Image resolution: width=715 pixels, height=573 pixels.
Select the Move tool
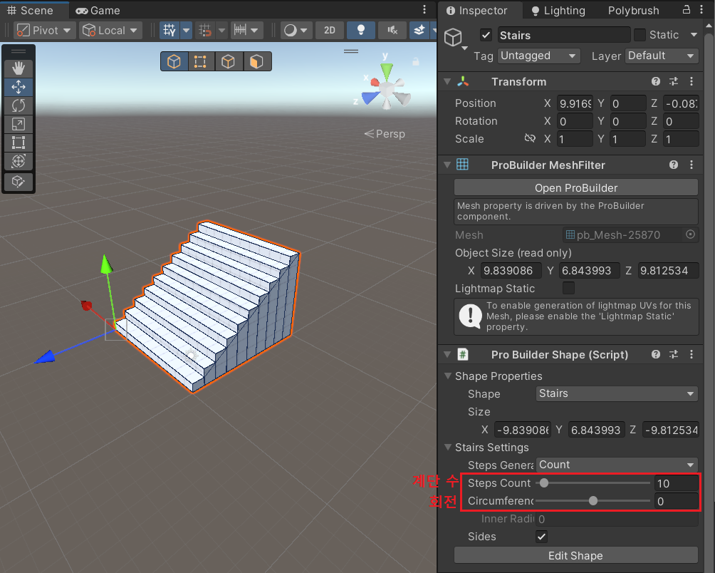19,87
